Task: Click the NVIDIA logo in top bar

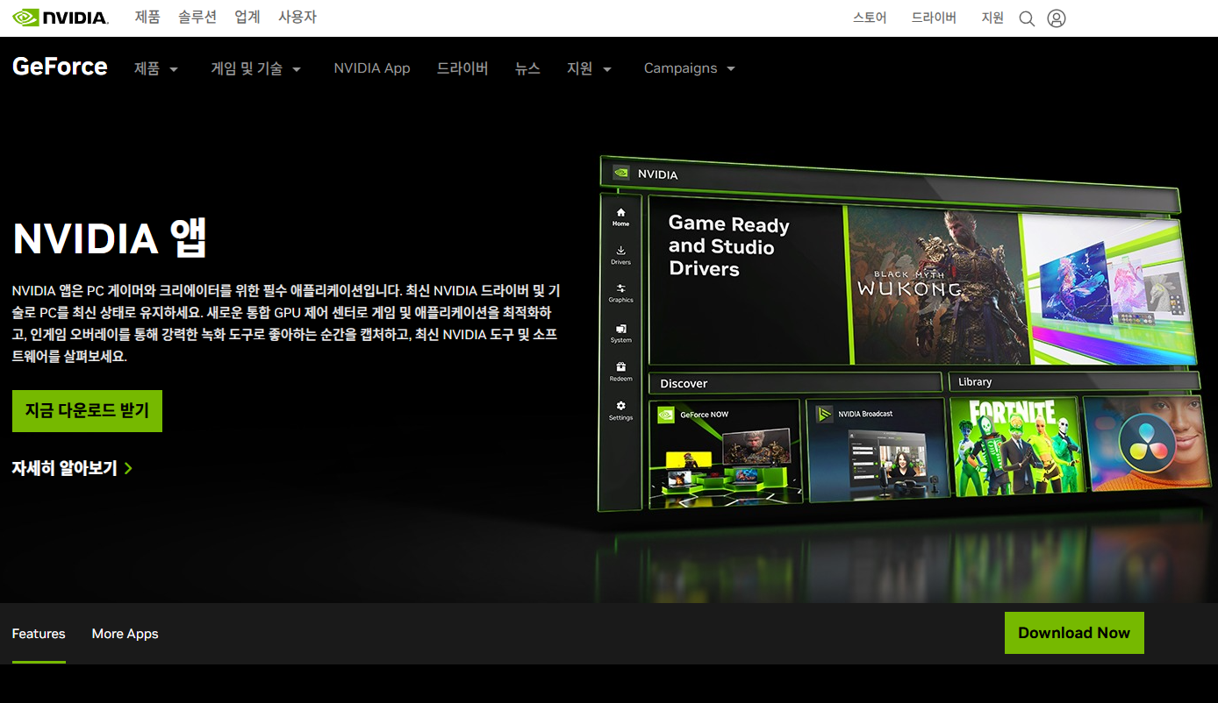Action: [61, 18]
